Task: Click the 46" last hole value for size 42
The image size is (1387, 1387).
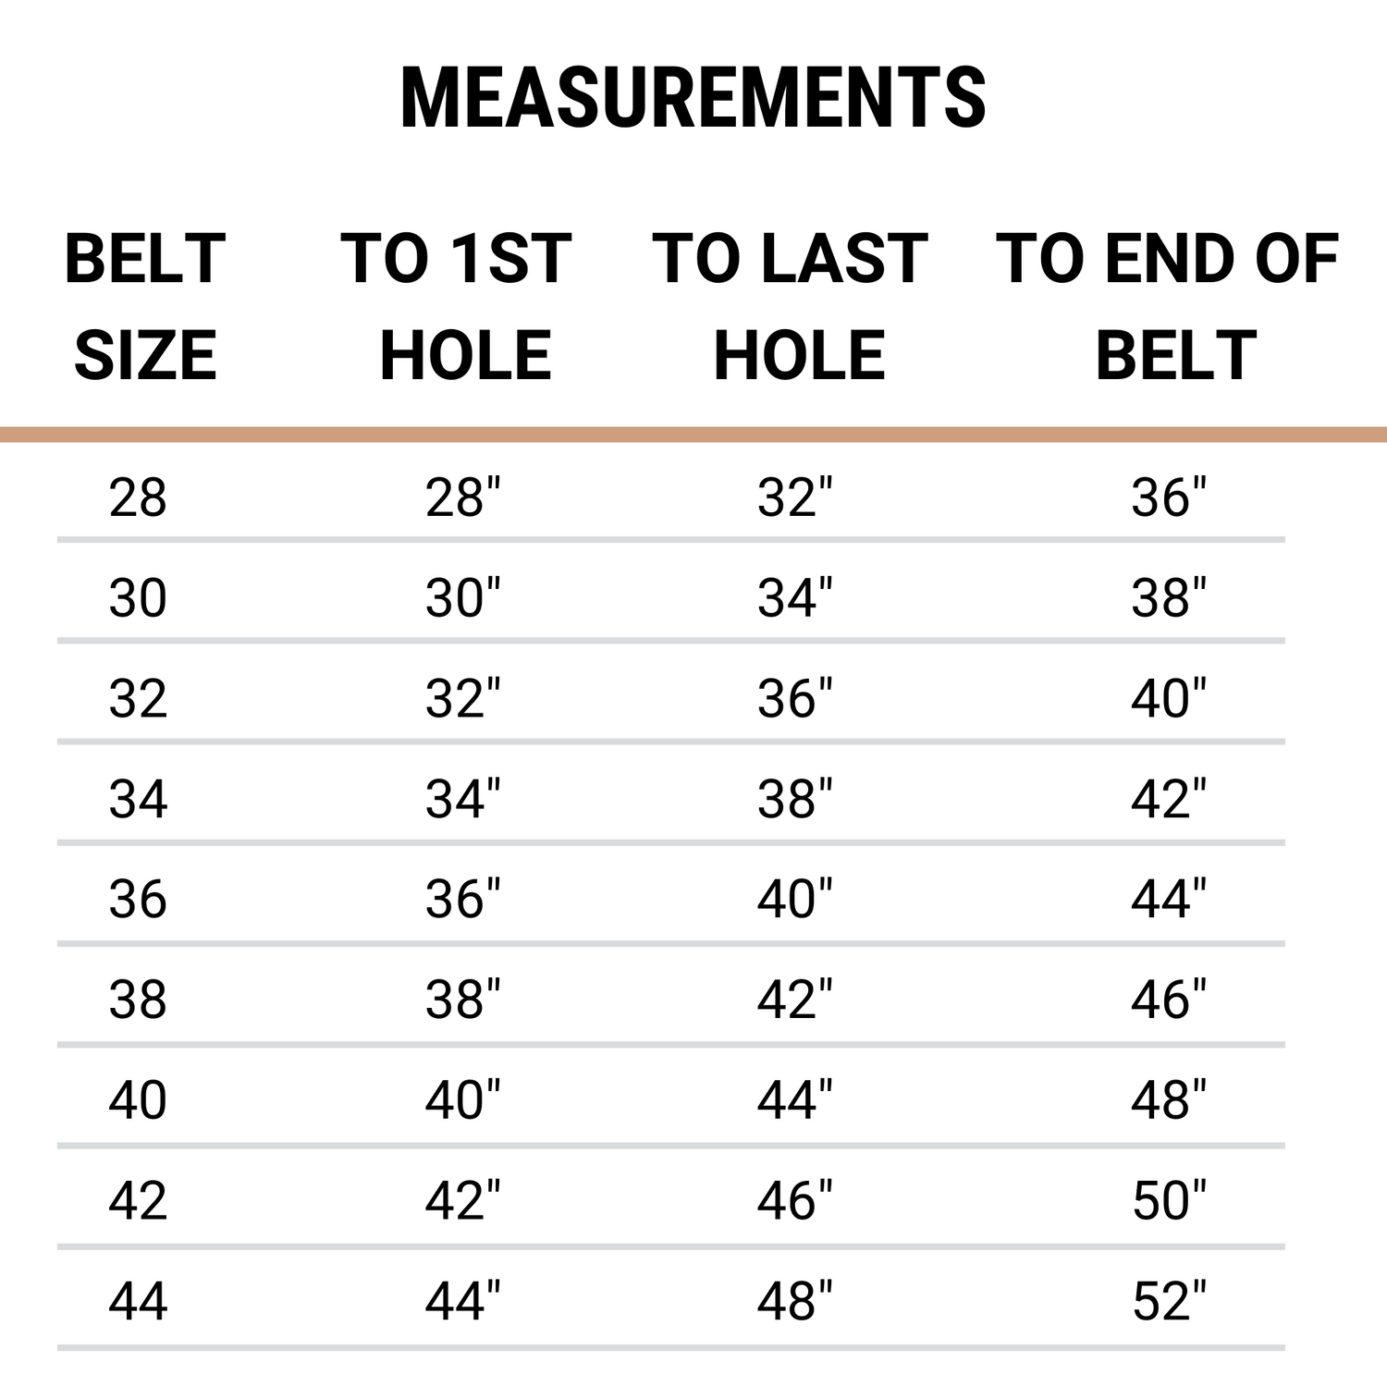Action: point(795,1201)
